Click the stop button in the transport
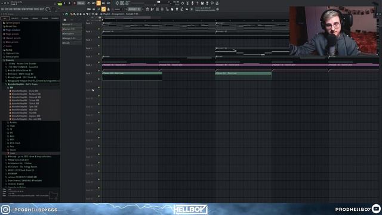The image size is (382, 215). [69, 3]
